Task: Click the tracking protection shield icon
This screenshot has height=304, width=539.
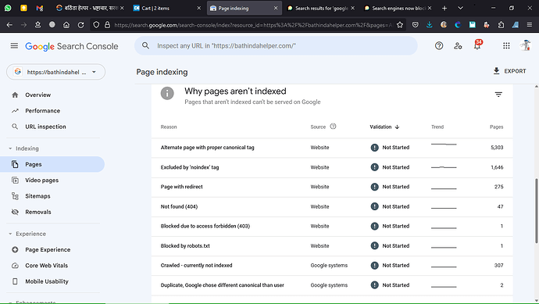Action: point(96,25)
